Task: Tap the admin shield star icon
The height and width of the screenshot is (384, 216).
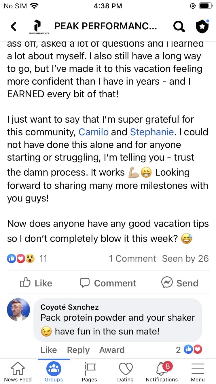Action: pyautogui.click(x=202, y=26)
